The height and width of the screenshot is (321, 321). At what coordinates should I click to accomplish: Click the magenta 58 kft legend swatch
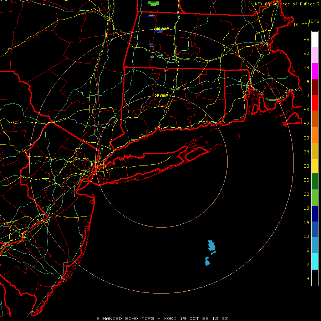pos(315,71)
